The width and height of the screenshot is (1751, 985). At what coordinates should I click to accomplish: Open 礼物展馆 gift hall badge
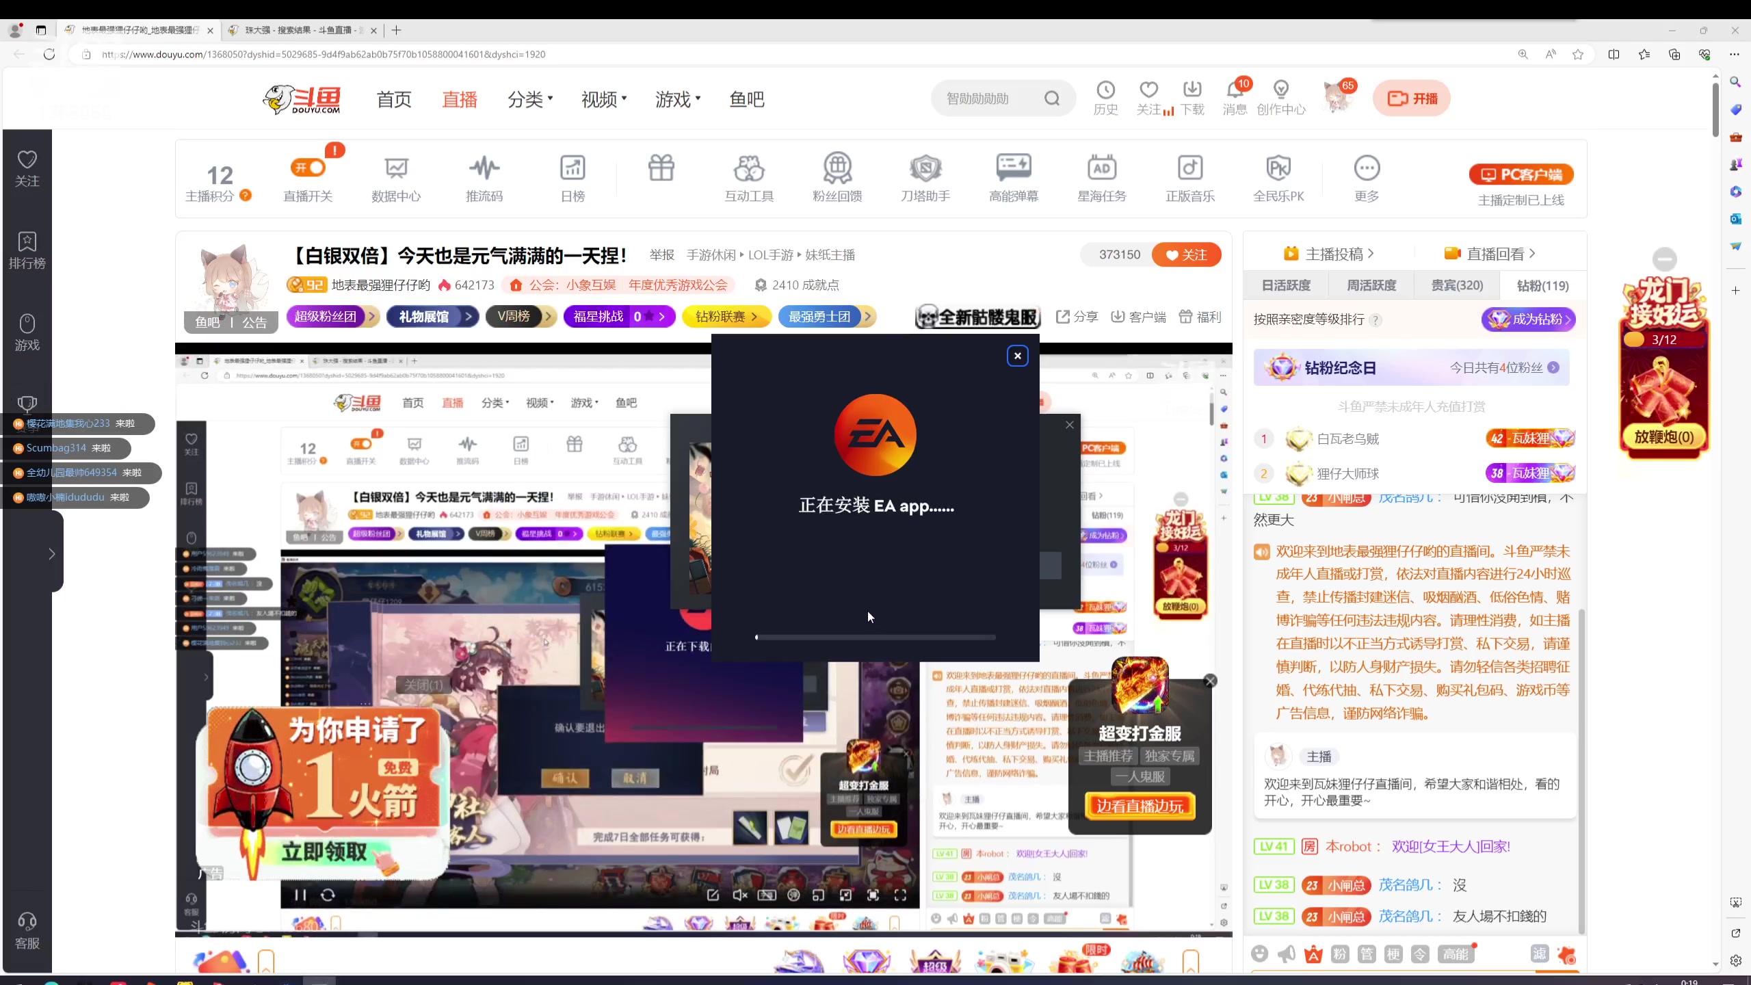(x=432, y=317)
